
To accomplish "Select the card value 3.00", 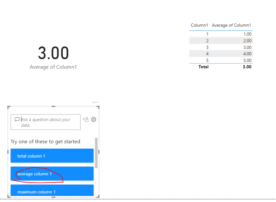I will tap(53, 53).
